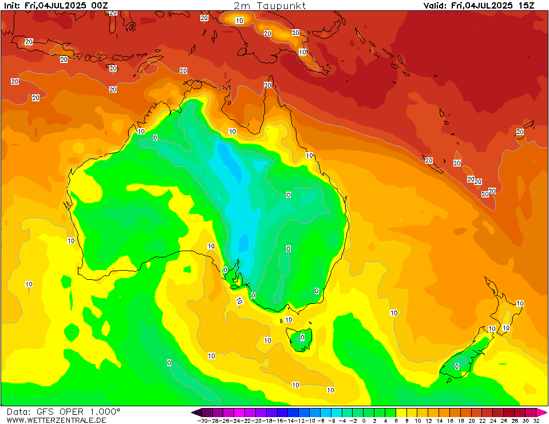Click the 'Valid: Fri,04JUL2025 15Z' label

coord(479,5)
